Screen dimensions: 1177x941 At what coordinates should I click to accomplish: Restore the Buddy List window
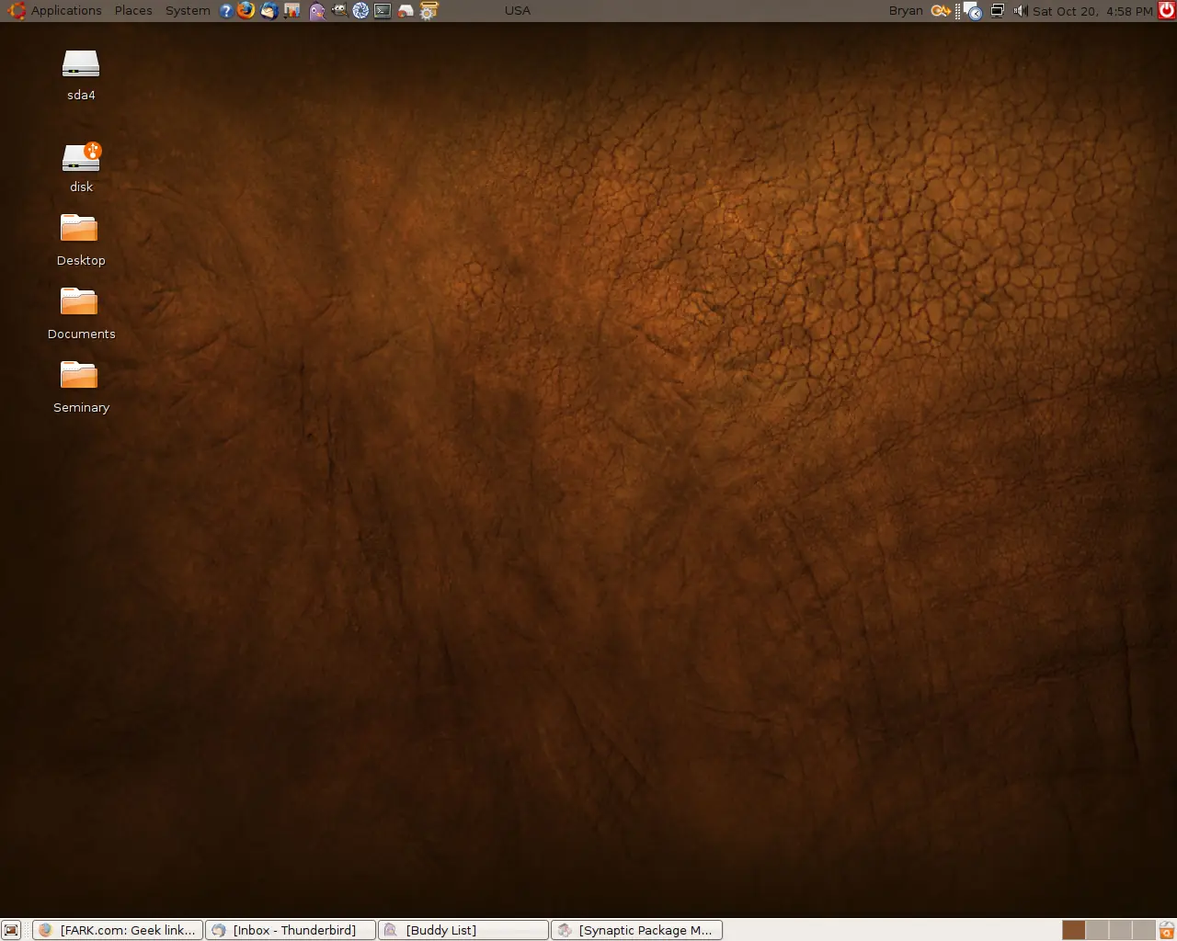pyautogui.click(x=463, y=930)
